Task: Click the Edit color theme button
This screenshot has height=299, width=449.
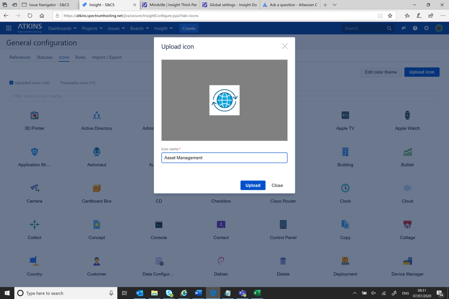Action: tap(381, 72)
